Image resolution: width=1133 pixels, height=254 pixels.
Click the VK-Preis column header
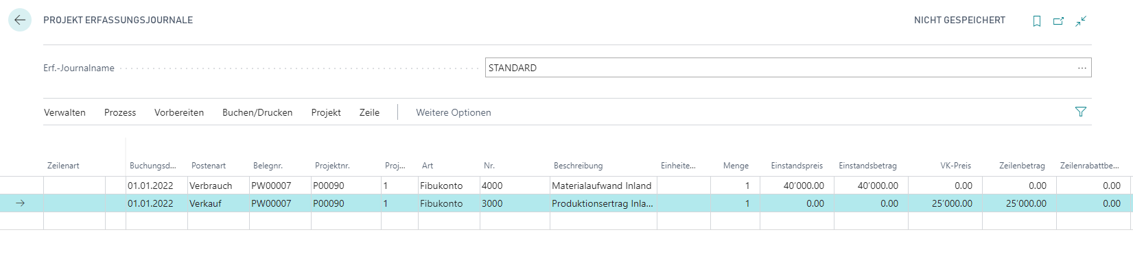coord(956,166)
